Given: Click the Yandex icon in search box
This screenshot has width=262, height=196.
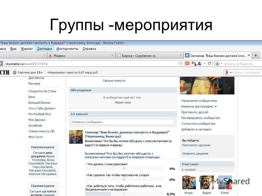Looking at the screenshot, I should [x=217, y=64].
